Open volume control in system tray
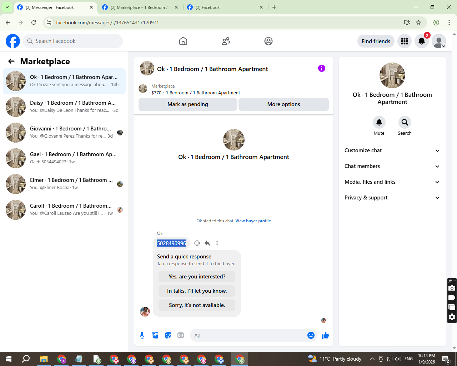The image size is (457, 366). pyautogui.click(x=398, y=359)
